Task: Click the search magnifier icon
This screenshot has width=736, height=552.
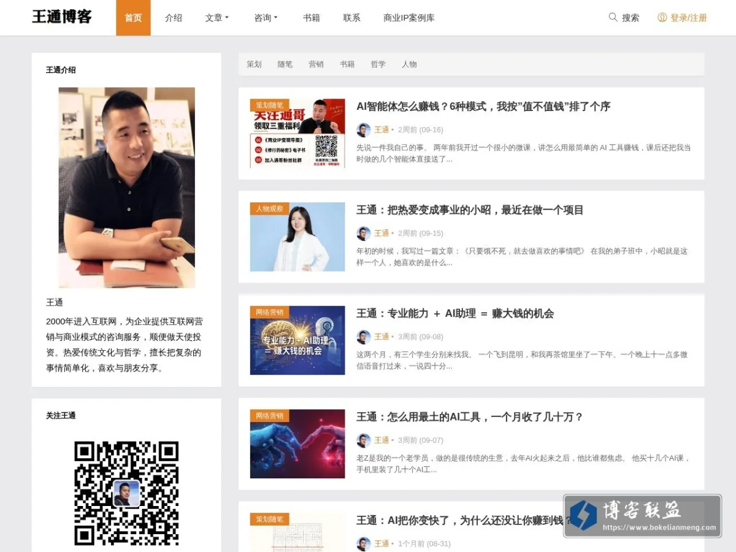Action: [613, 17]
